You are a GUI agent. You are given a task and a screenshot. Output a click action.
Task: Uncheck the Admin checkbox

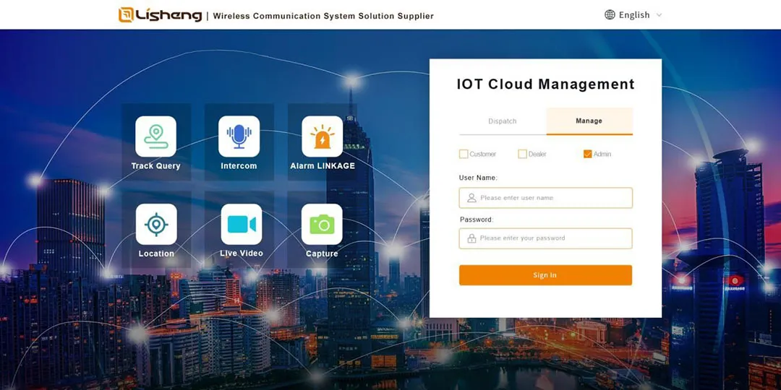[587, 154]
